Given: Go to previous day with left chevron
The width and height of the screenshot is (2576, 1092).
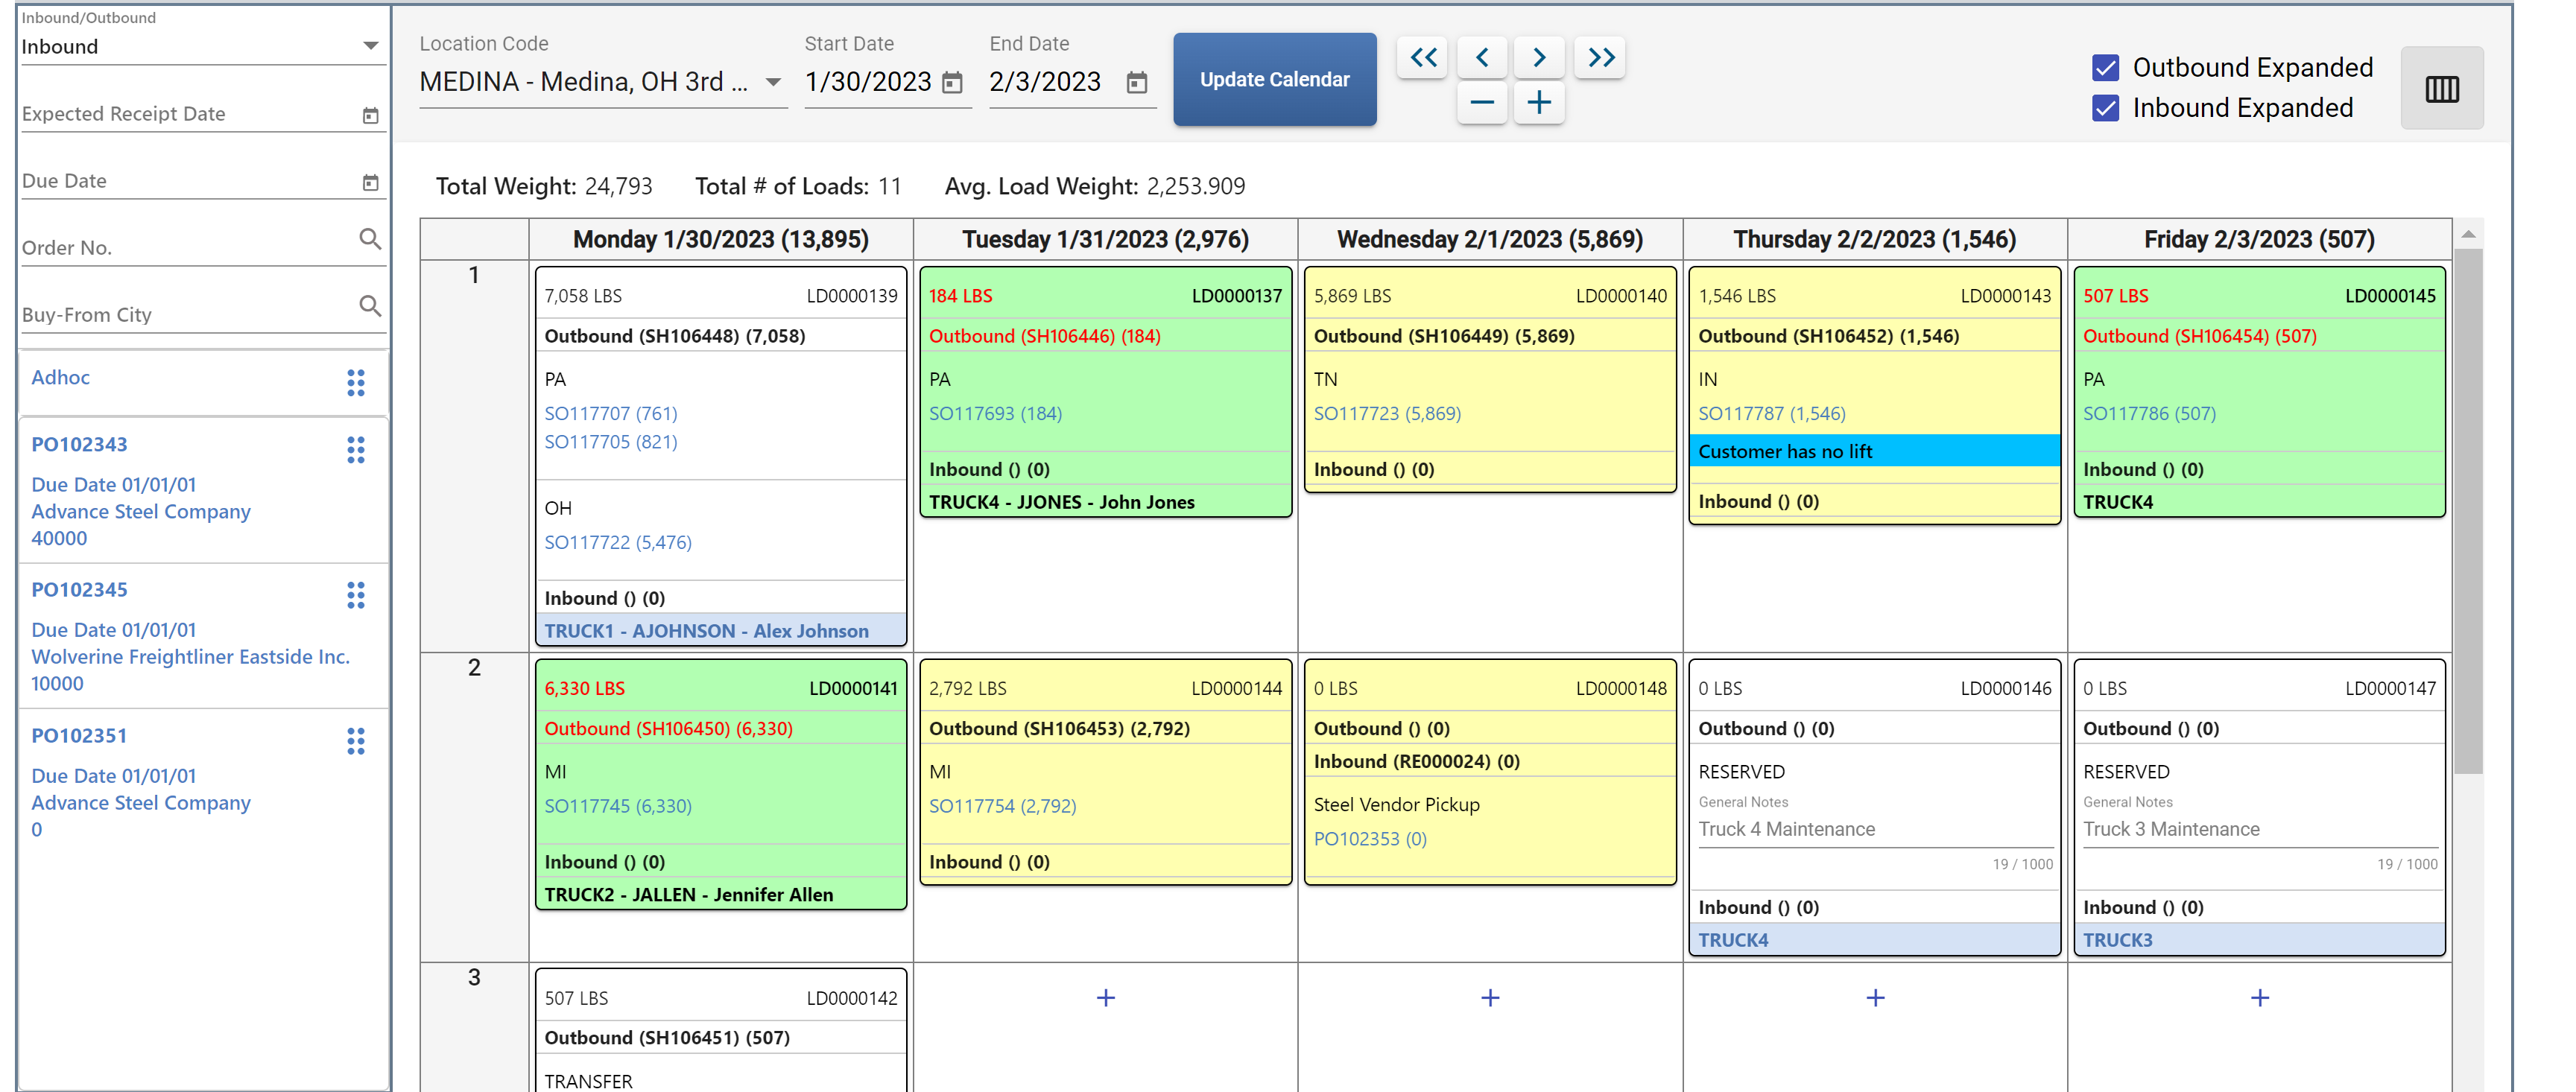Looking at the screenshot, I should point(1481,57).
